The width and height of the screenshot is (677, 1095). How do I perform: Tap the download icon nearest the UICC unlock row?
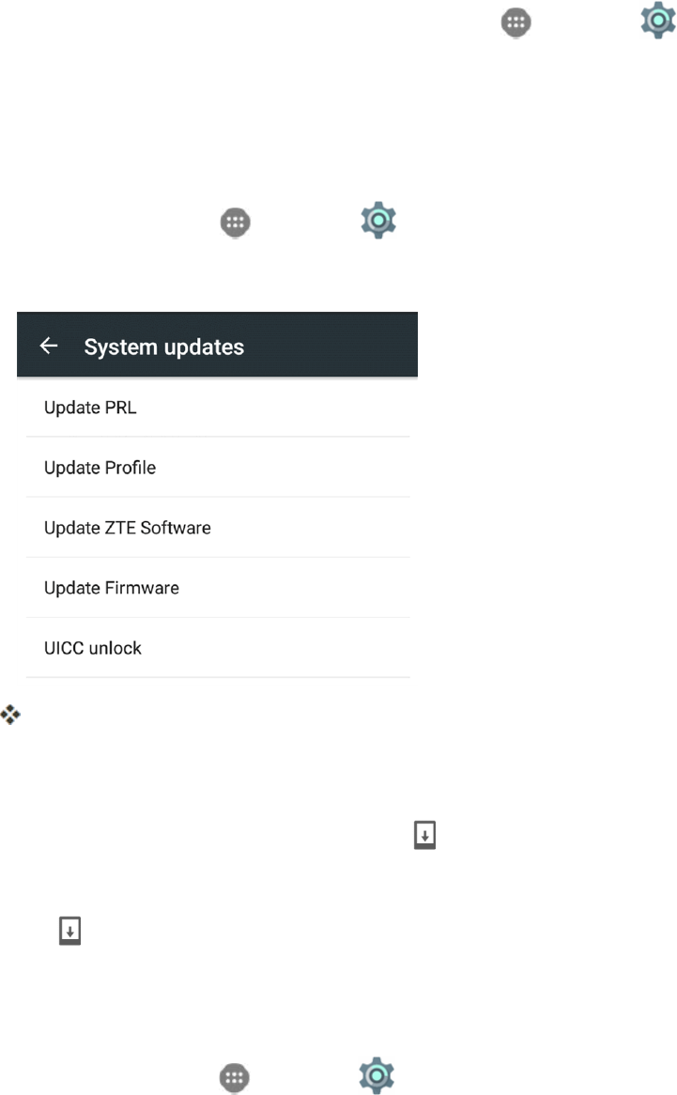pos(425,835)
